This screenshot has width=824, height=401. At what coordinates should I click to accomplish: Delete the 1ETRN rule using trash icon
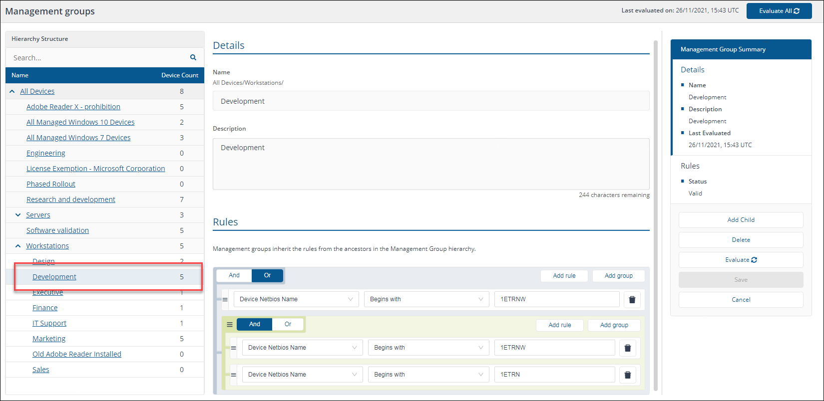627,375
